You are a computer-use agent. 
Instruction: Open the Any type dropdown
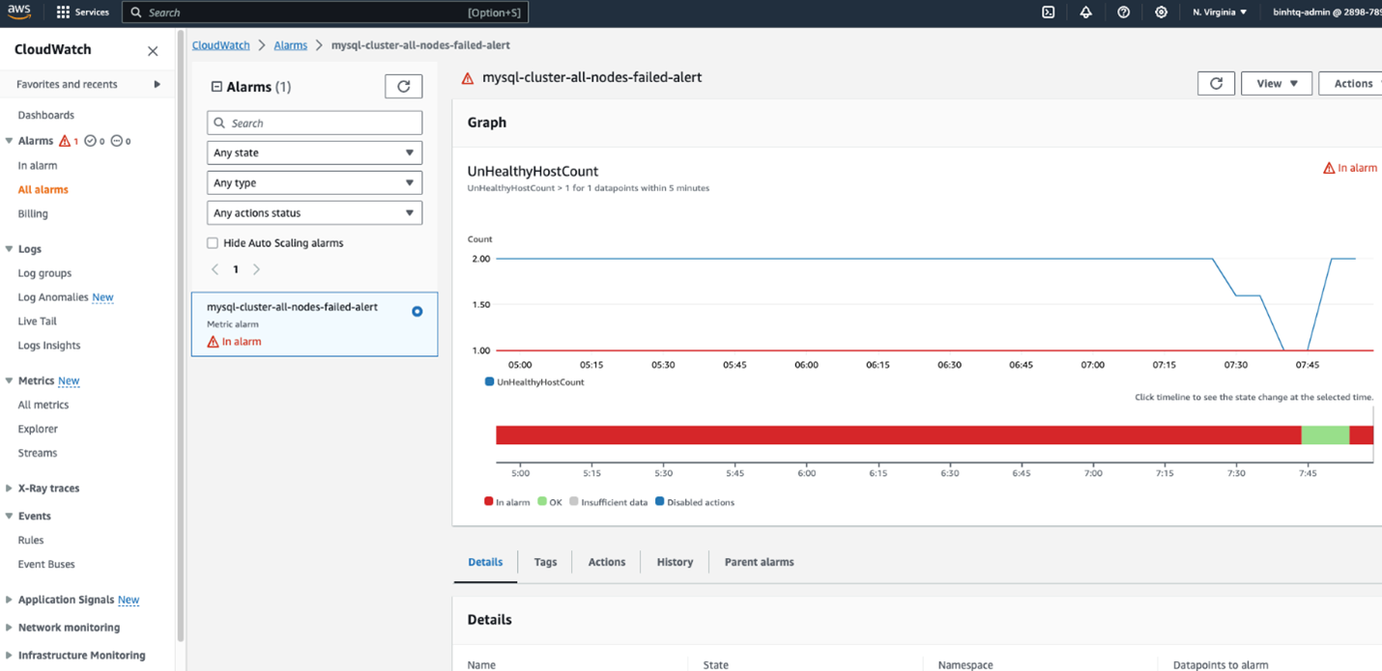tap(314, 182)
